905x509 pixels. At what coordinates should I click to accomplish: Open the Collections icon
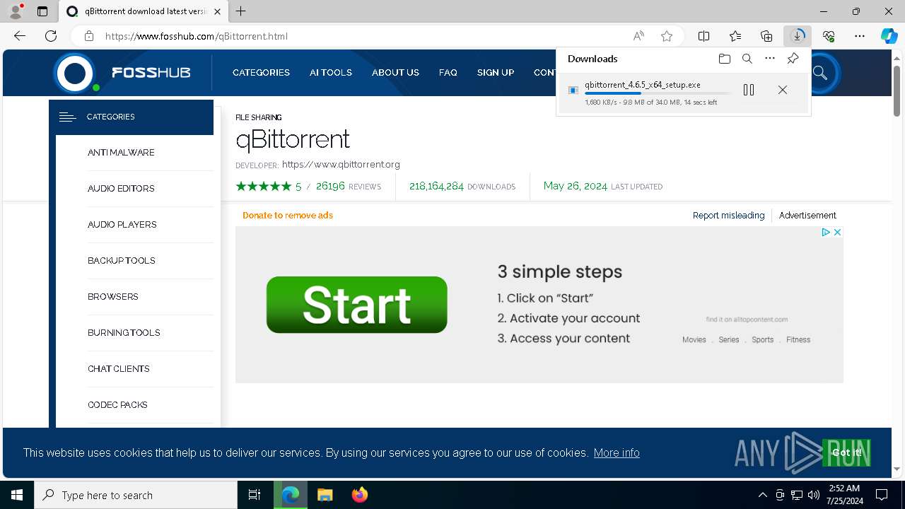(x=766, y=36)
